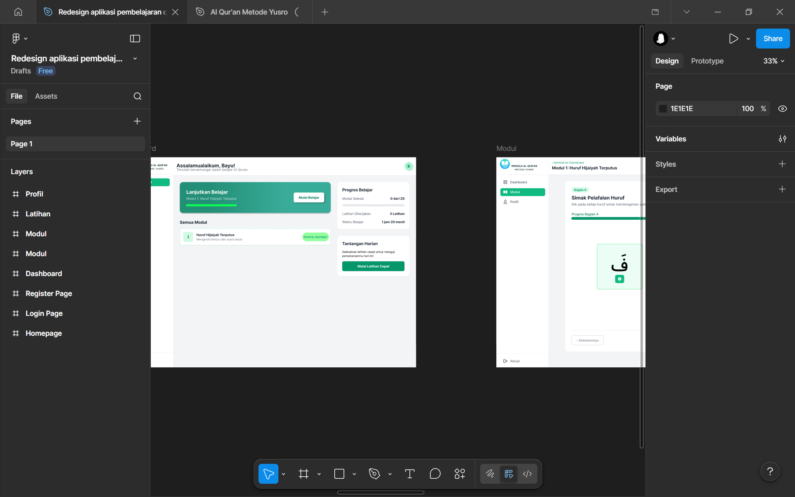Open Variables settings icon
The height and width of the screenshot is (497, 795).
tap(782, 139)
